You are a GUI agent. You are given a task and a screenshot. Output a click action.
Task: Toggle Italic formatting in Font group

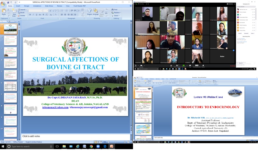(33, 15)
